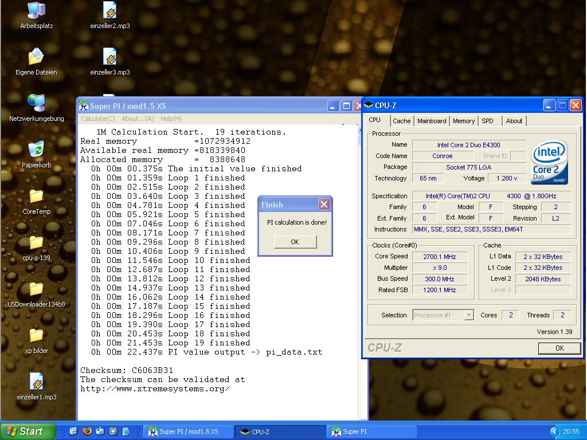Close the Finish dialog box
Image resolution: width=587 pixels, height=440 pixels.
pos(324,205)
